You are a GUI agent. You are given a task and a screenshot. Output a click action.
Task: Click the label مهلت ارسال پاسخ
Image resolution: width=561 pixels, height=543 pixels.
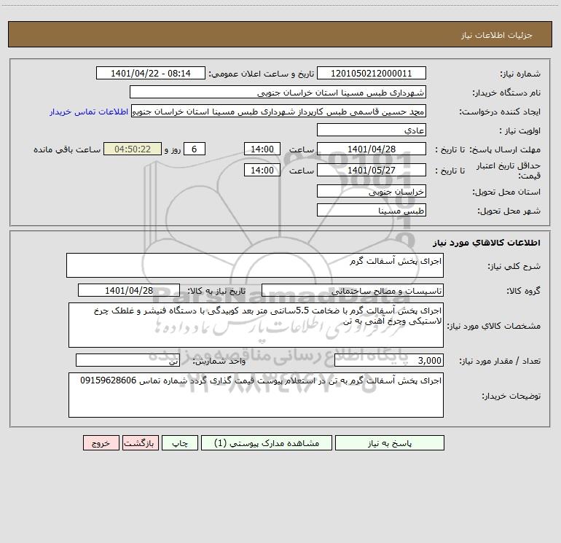(505, 149)
